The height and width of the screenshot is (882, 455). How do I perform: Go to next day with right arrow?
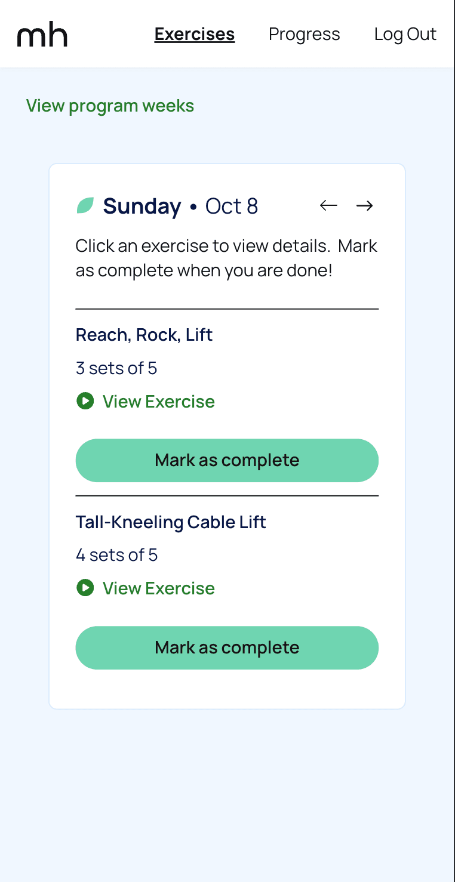click(x=365, y=206)
